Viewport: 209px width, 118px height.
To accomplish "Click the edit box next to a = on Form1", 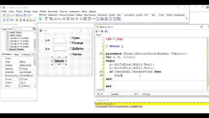I will point(59,41).
